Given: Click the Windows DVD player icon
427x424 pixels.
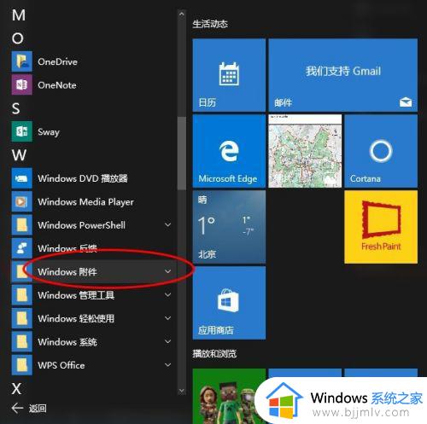Looking at the screenshot, I should coord(22,178).
